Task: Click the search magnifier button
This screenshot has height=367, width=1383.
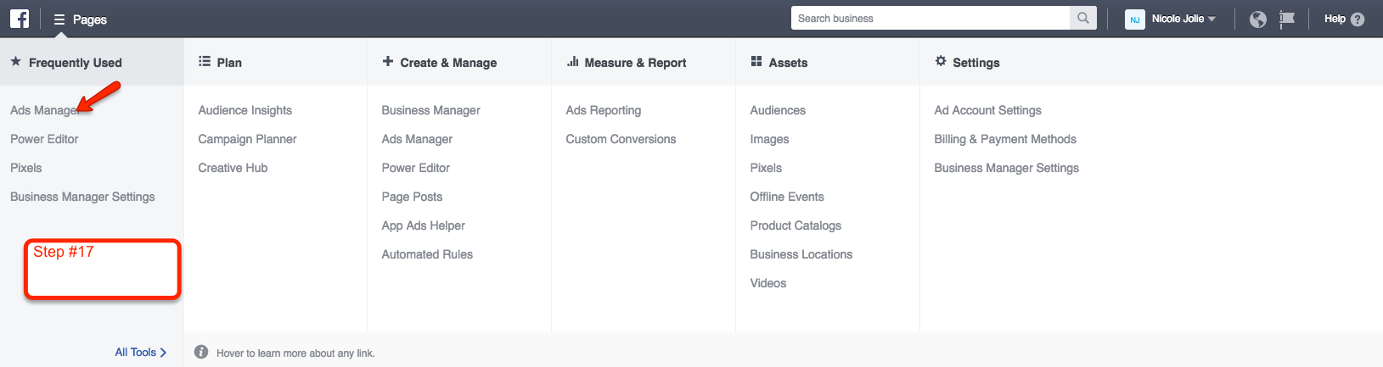Action: (x=1083, y=18)
